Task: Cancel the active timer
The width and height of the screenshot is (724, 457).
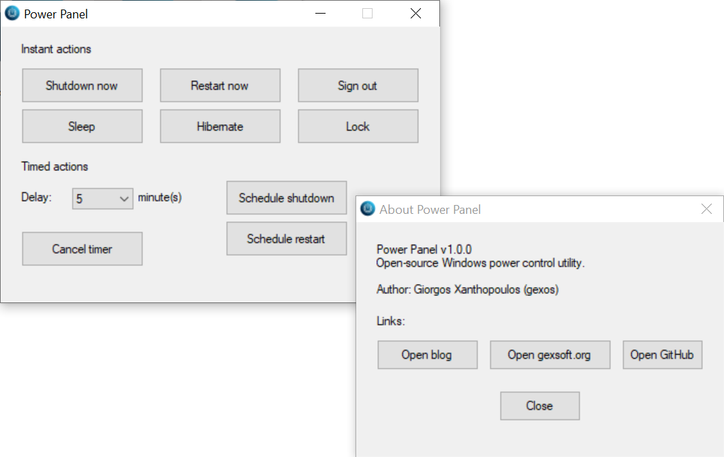Action: click(x=82, y=249)
